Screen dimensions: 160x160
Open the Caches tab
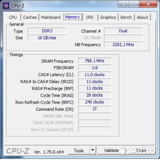tap(30, 17)
